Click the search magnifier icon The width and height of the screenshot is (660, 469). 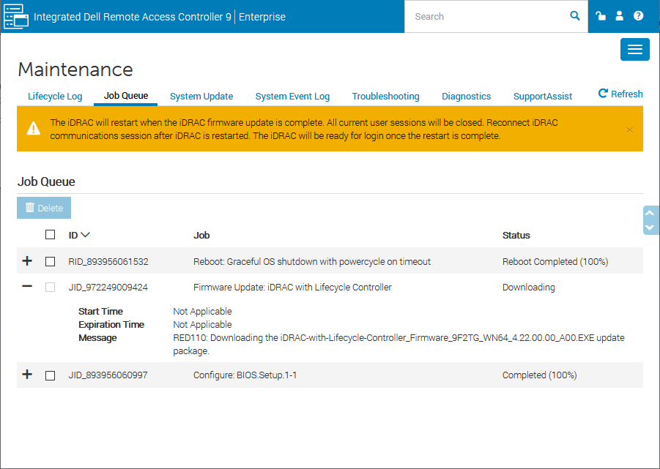coord(575,16)
